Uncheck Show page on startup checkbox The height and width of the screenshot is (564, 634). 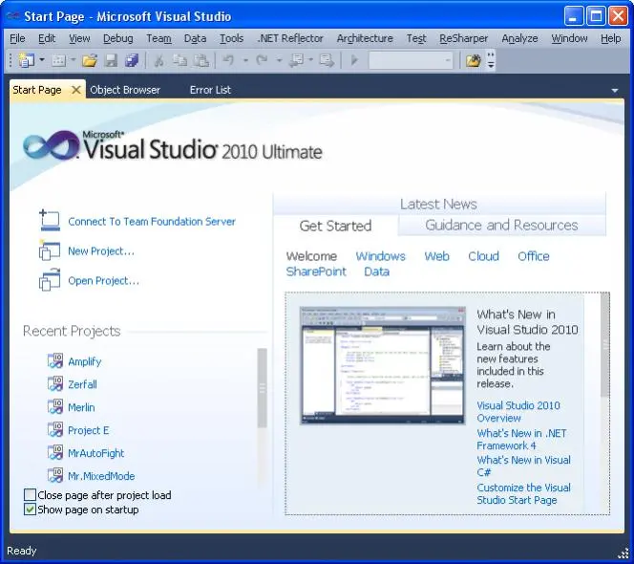(x=30, y=510)
